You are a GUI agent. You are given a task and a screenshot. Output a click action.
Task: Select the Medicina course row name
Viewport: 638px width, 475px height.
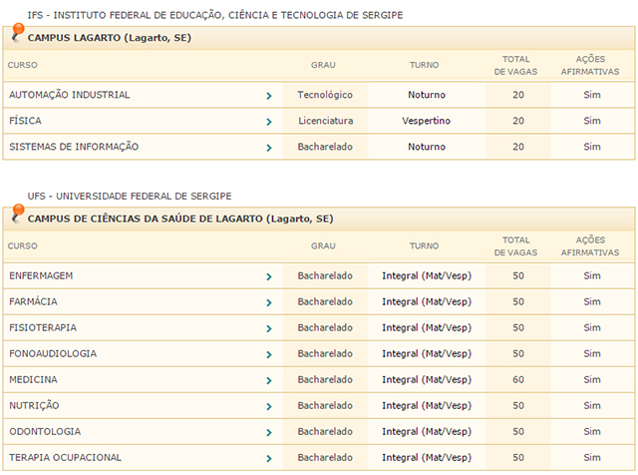coord(33,379)
